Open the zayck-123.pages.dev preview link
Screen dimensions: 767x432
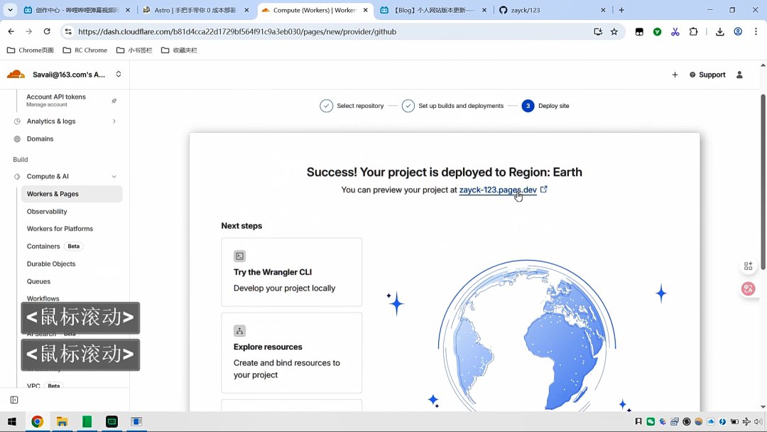tap(497, 190)
